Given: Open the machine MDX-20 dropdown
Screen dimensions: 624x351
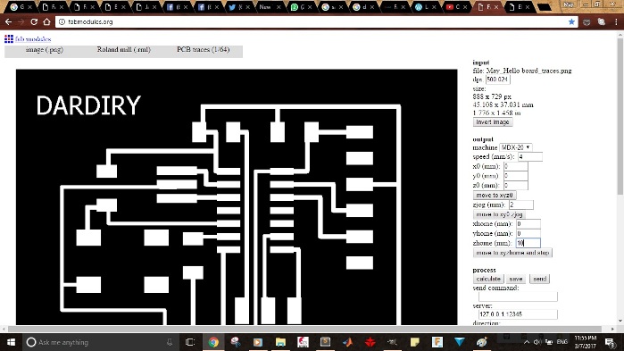Looking at the screenshot, I should [x=516, y=147].
